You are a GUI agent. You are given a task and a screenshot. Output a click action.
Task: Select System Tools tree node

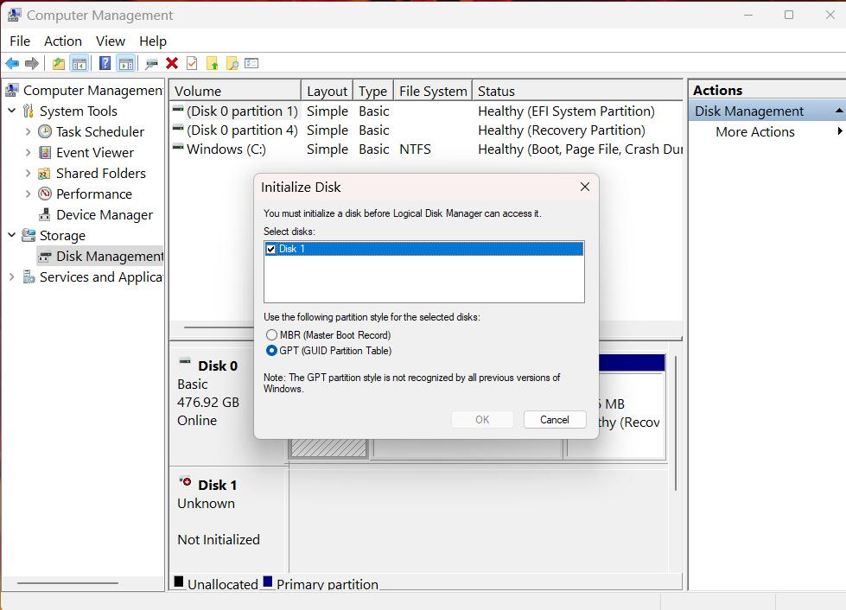[x=79, y=111]
